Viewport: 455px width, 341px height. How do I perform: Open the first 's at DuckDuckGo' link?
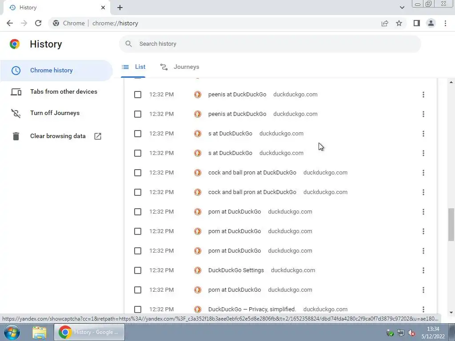(x=230, y=134)
